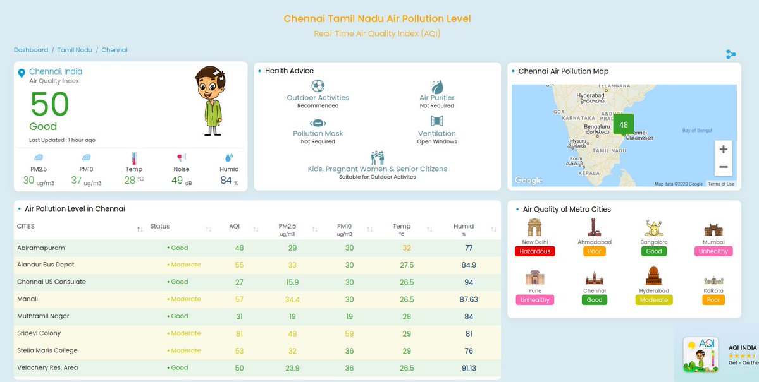Select Alandur Bus Depot row name

click(46, 265)
